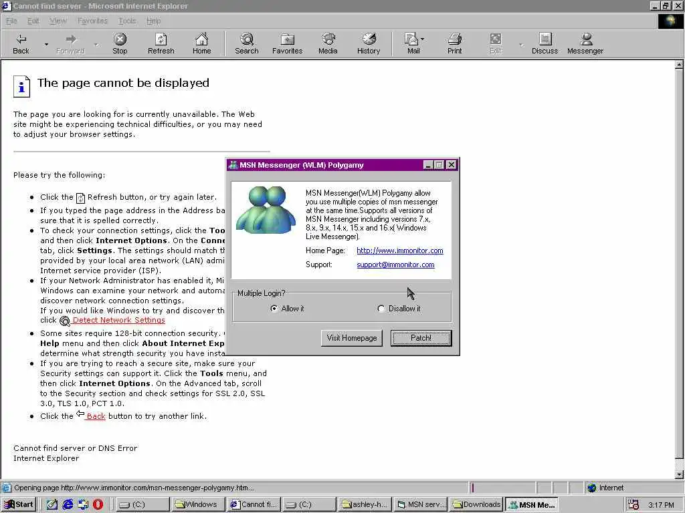Click the Internet Explorer throbber globe icon
This screenshot has width=685, height=513.
pyautogui.click(x=670, y=21)
